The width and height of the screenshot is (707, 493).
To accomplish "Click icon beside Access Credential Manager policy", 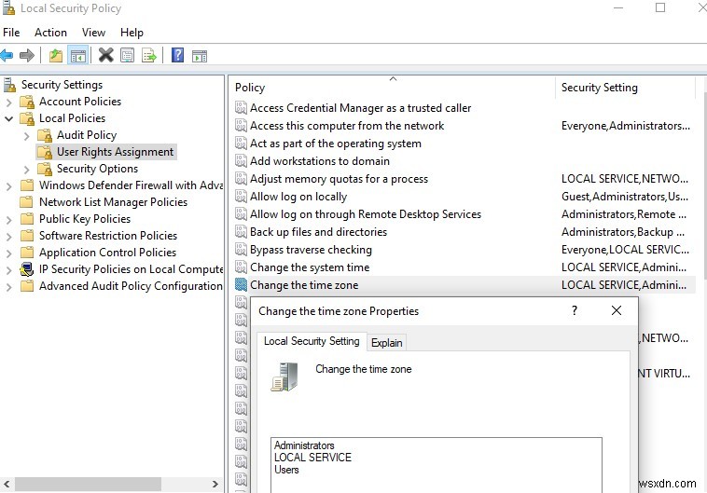I will pos(242,108).
